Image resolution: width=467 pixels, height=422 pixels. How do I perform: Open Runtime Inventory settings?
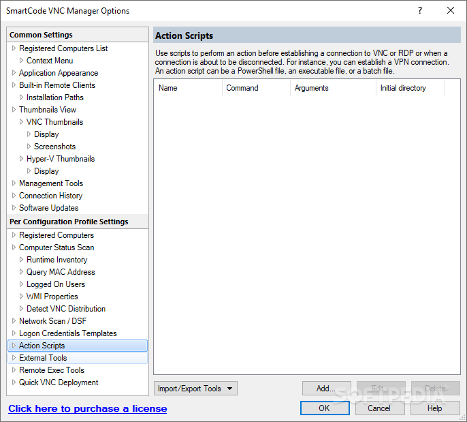point(57,260)
